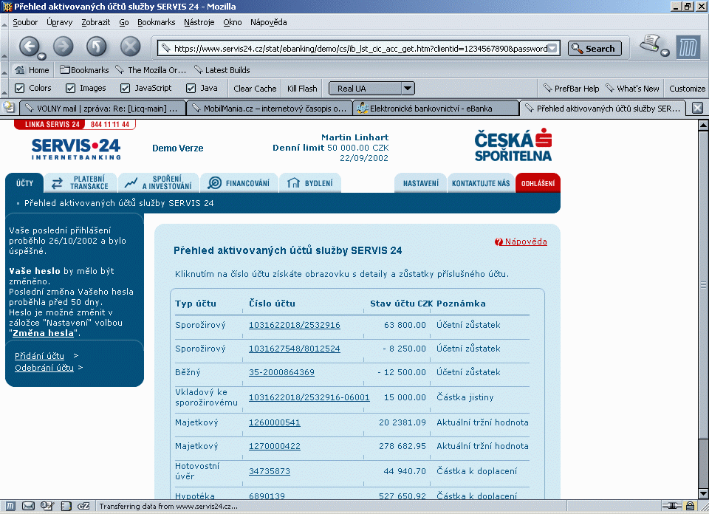Open the Go menu

click(x=124, y=22)
